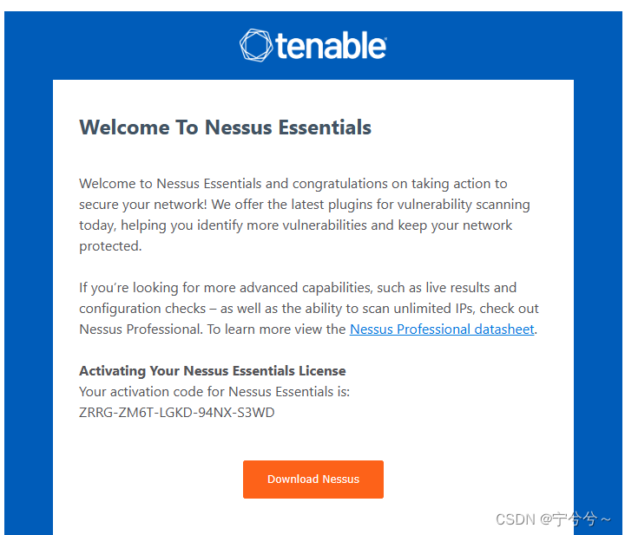This screenshot has width=625, height=535.
Task: Click the 'S3WD' segment of the activation code
Action: click(256, 413)
